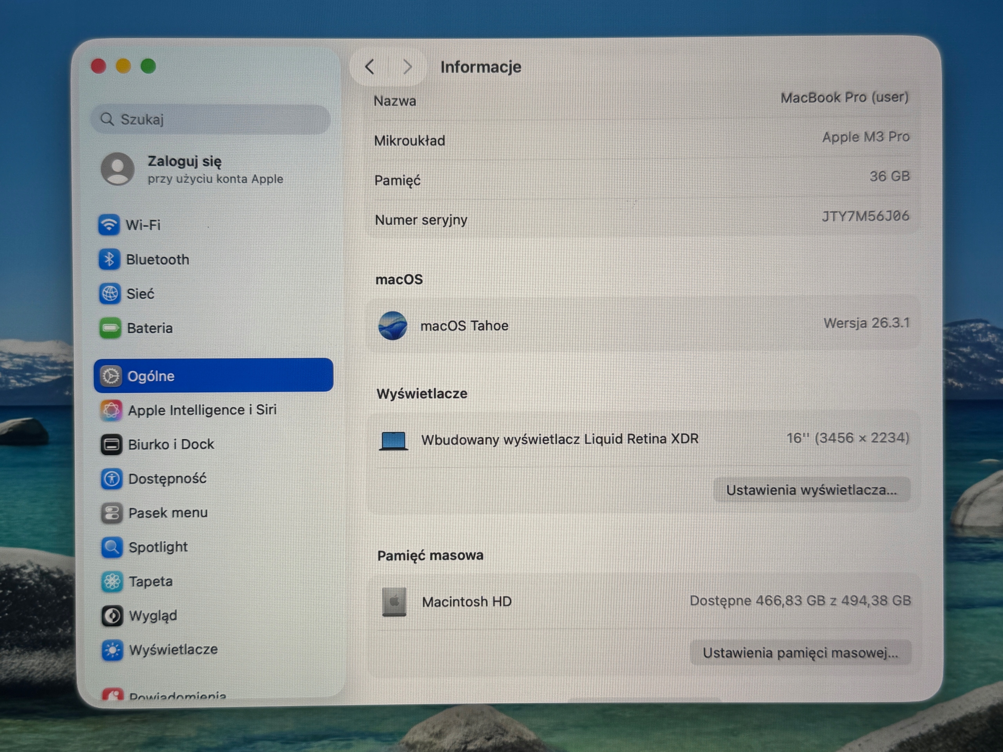
Task: Open Ustawienia wyświetlacza button
Action: 812,490
